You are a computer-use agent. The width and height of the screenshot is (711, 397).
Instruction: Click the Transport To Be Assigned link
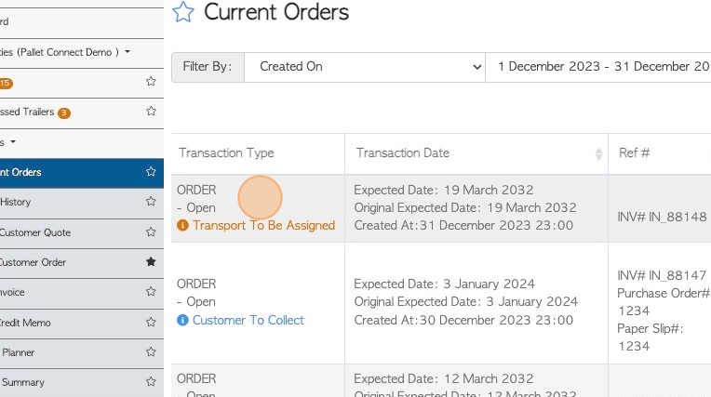(264, 225)
